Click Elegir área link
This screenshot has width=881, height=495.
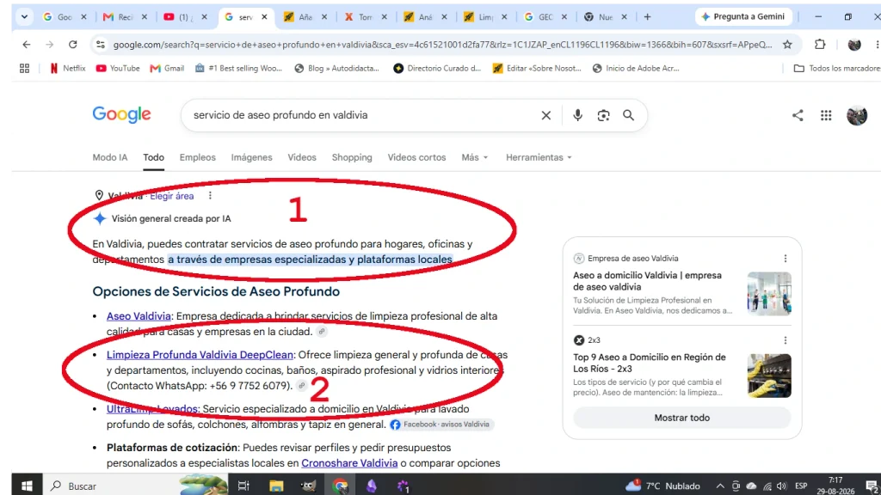pos(172,196)
